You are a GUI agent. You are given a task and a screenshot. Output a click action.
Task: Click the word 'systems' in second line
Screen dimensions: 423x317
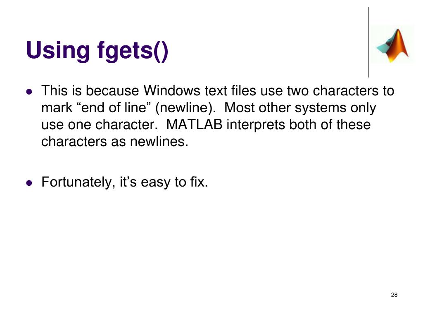(x=321, y=109)
